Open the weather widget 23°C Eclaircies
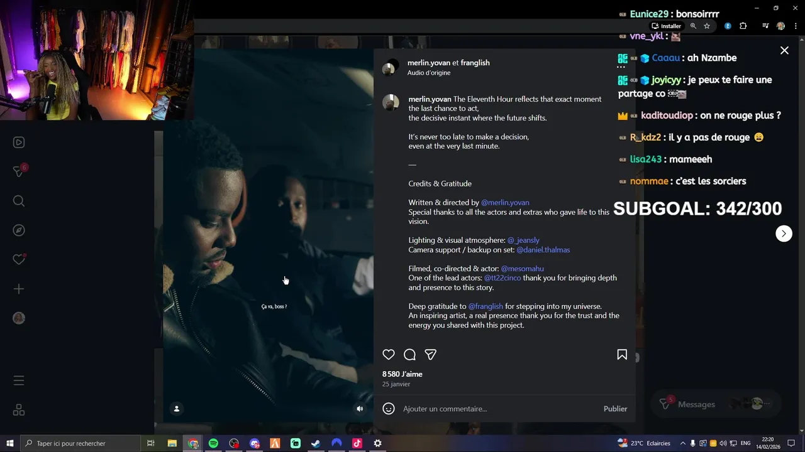This screenshot has width=805, height=452. [644, 443]
